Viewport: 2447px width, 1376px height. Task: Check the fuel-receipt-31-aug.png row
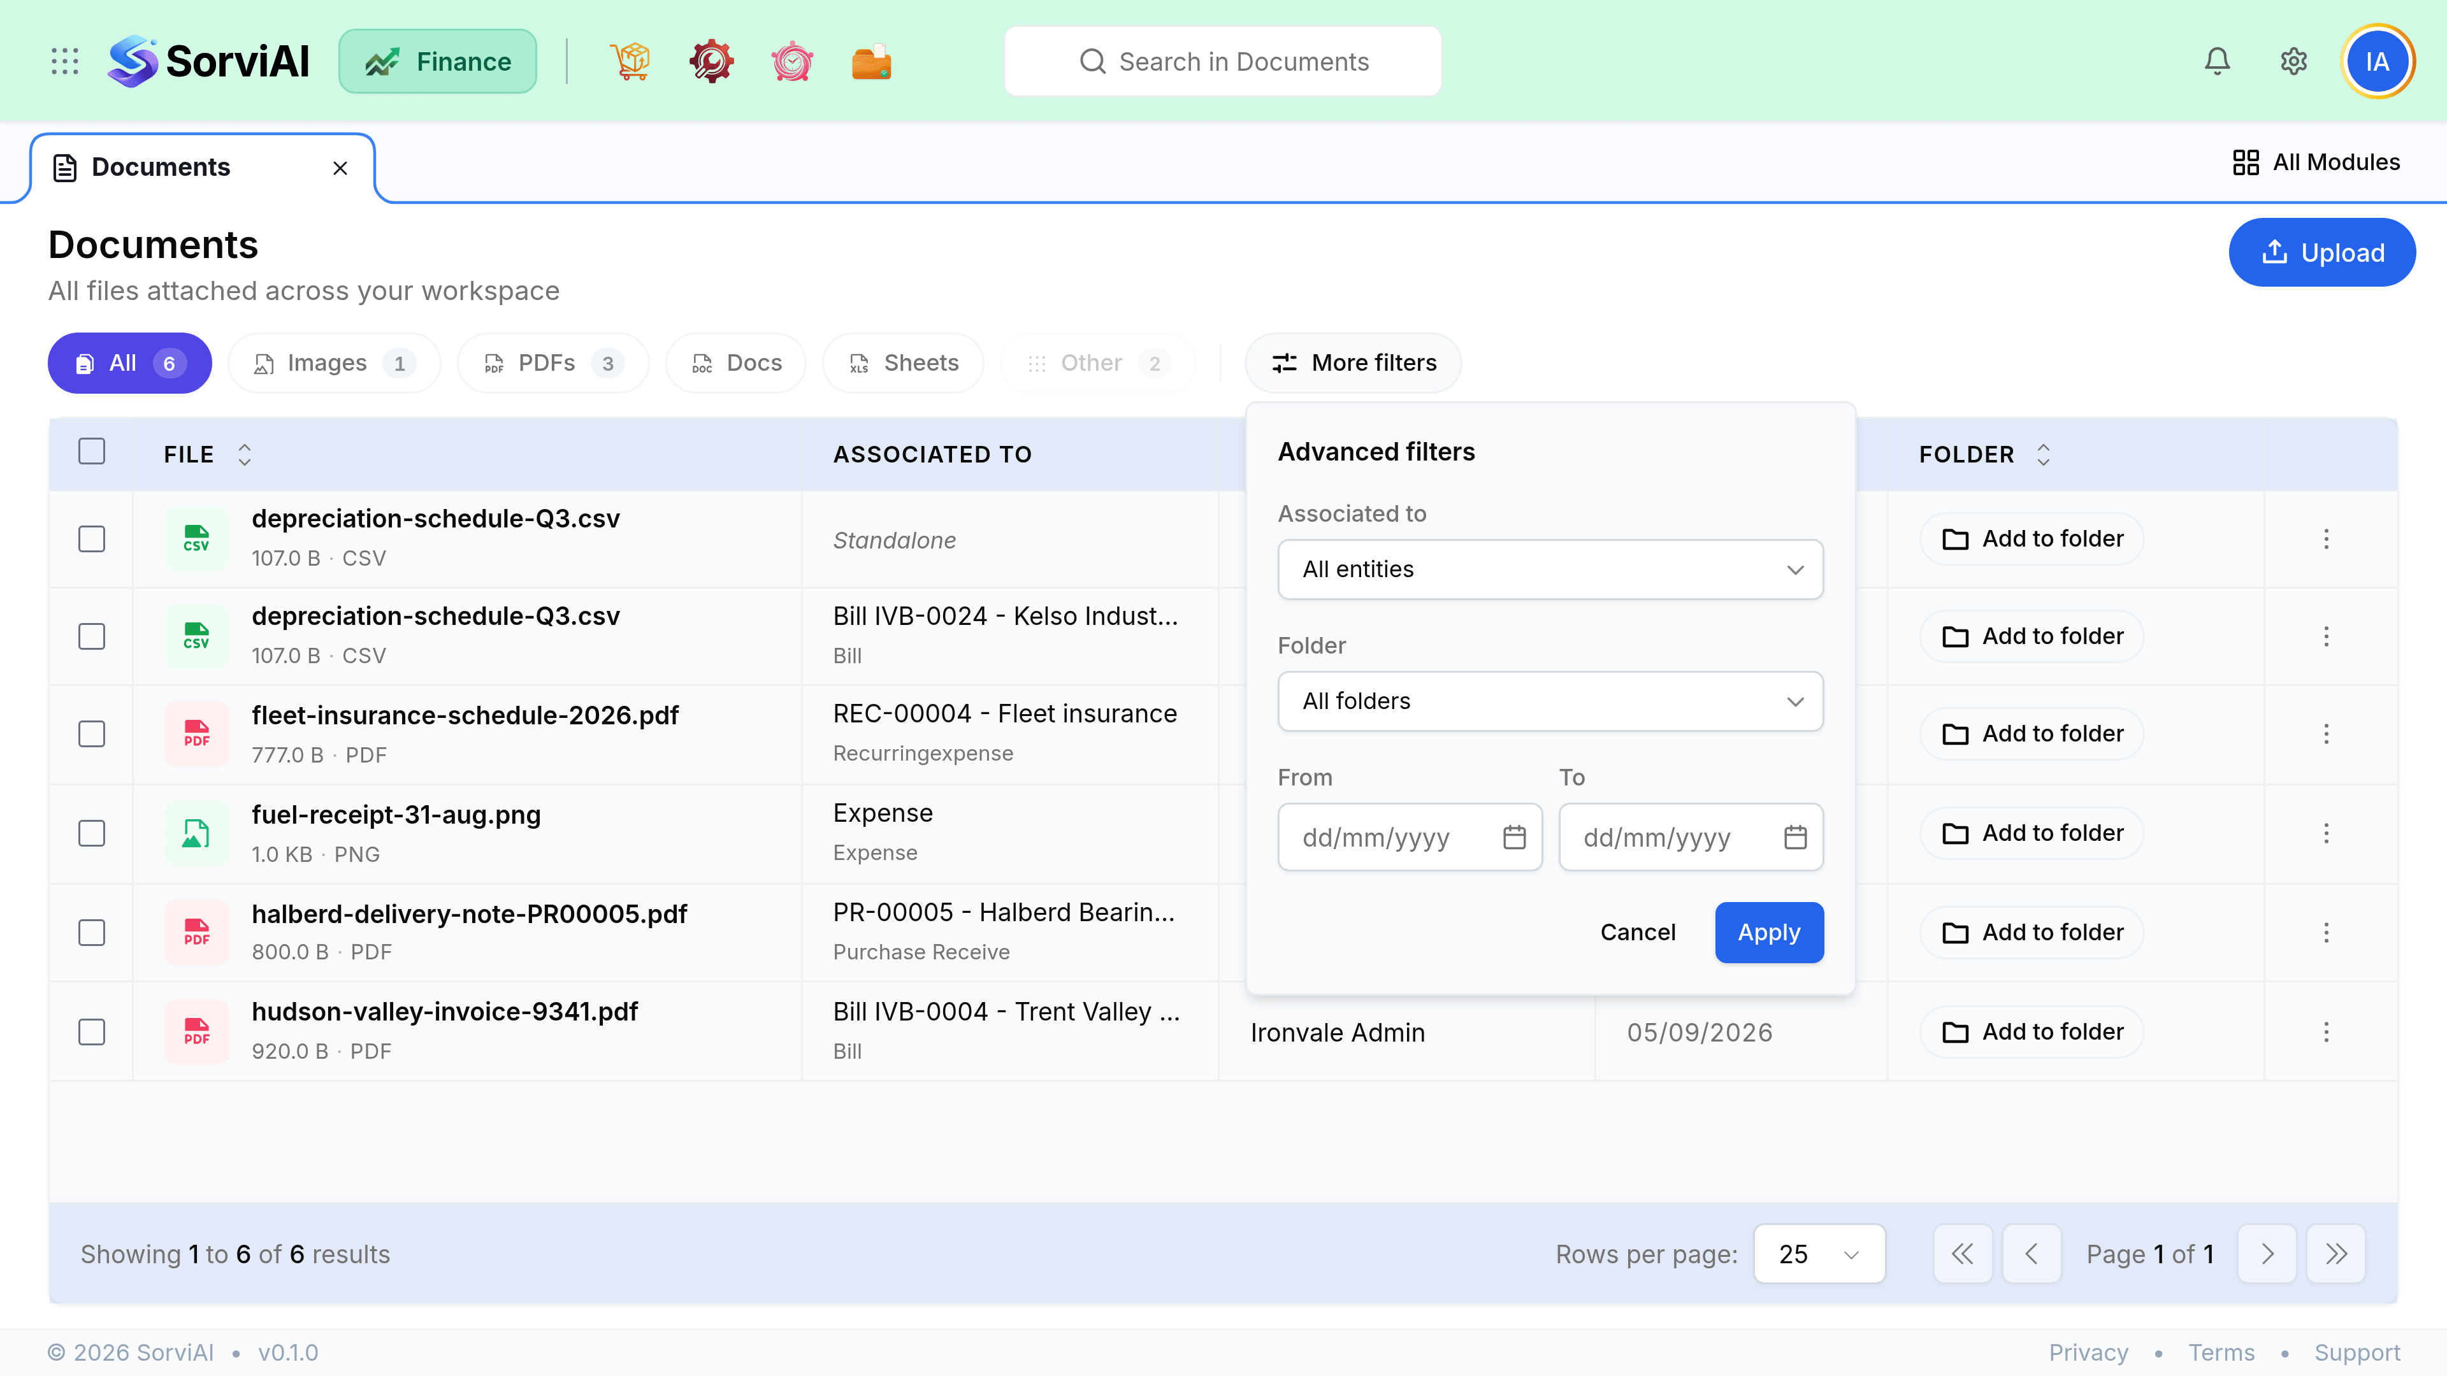coord(92,834)
